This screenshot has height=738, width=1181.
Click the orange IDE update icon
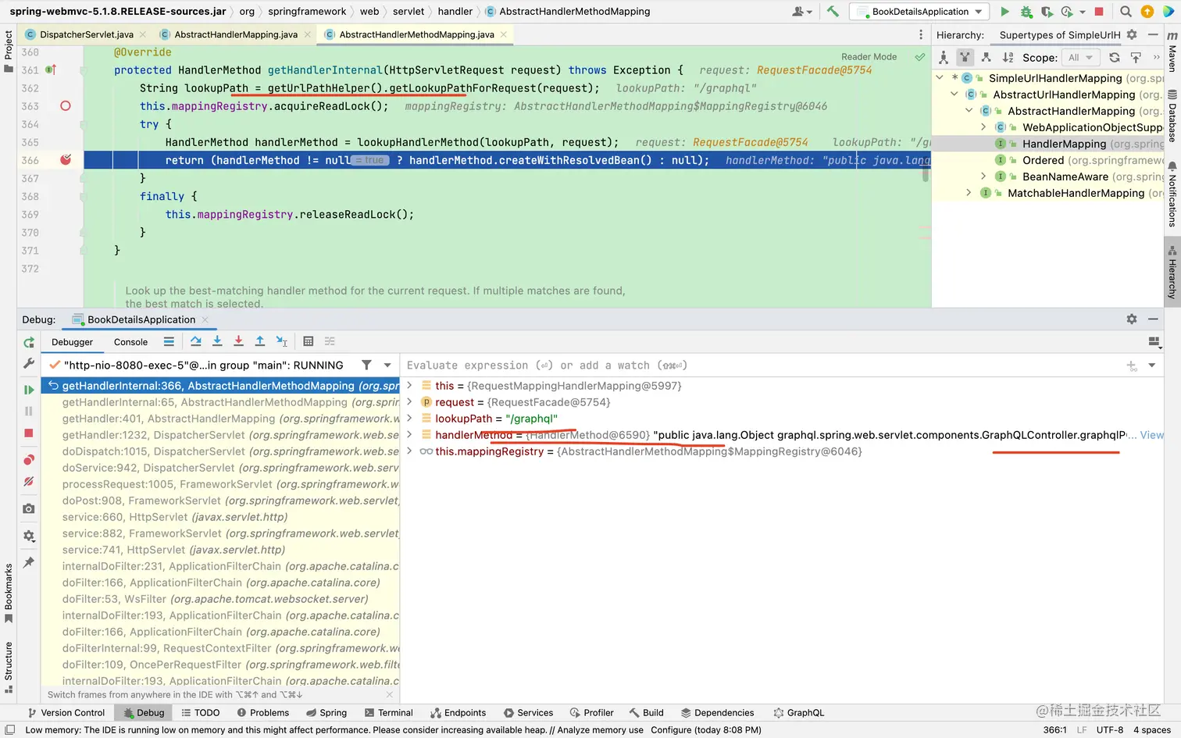tap(1147, 12)
